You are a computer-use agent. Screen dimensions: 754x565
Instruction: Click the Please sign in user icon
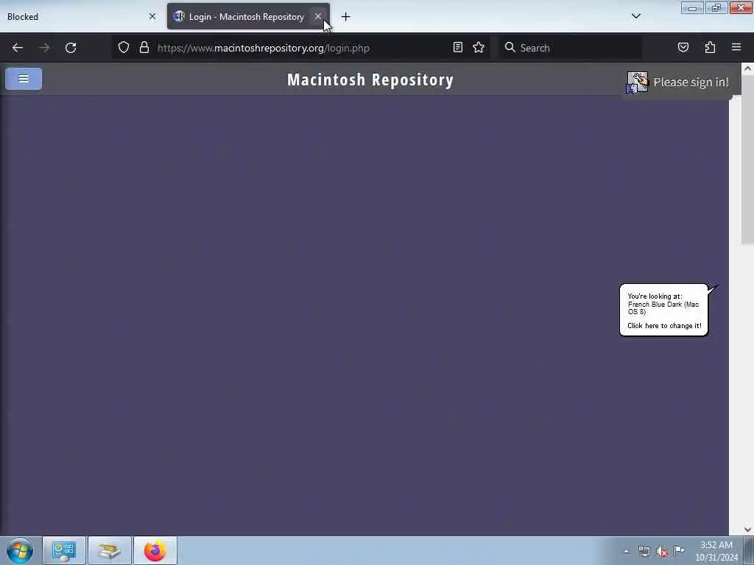pyautogui.click(x=637, y=82)
